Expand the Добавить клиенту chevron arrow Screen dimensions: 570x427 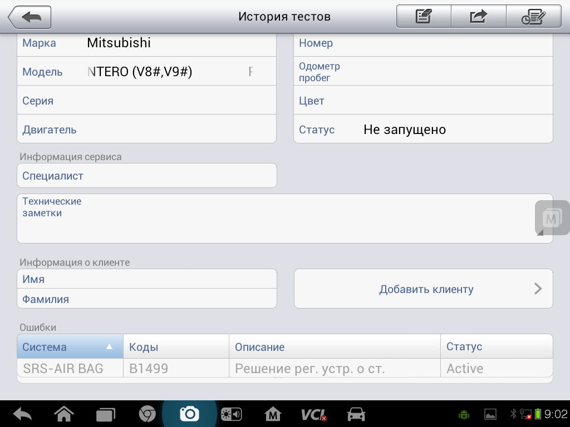click(538, 289)
